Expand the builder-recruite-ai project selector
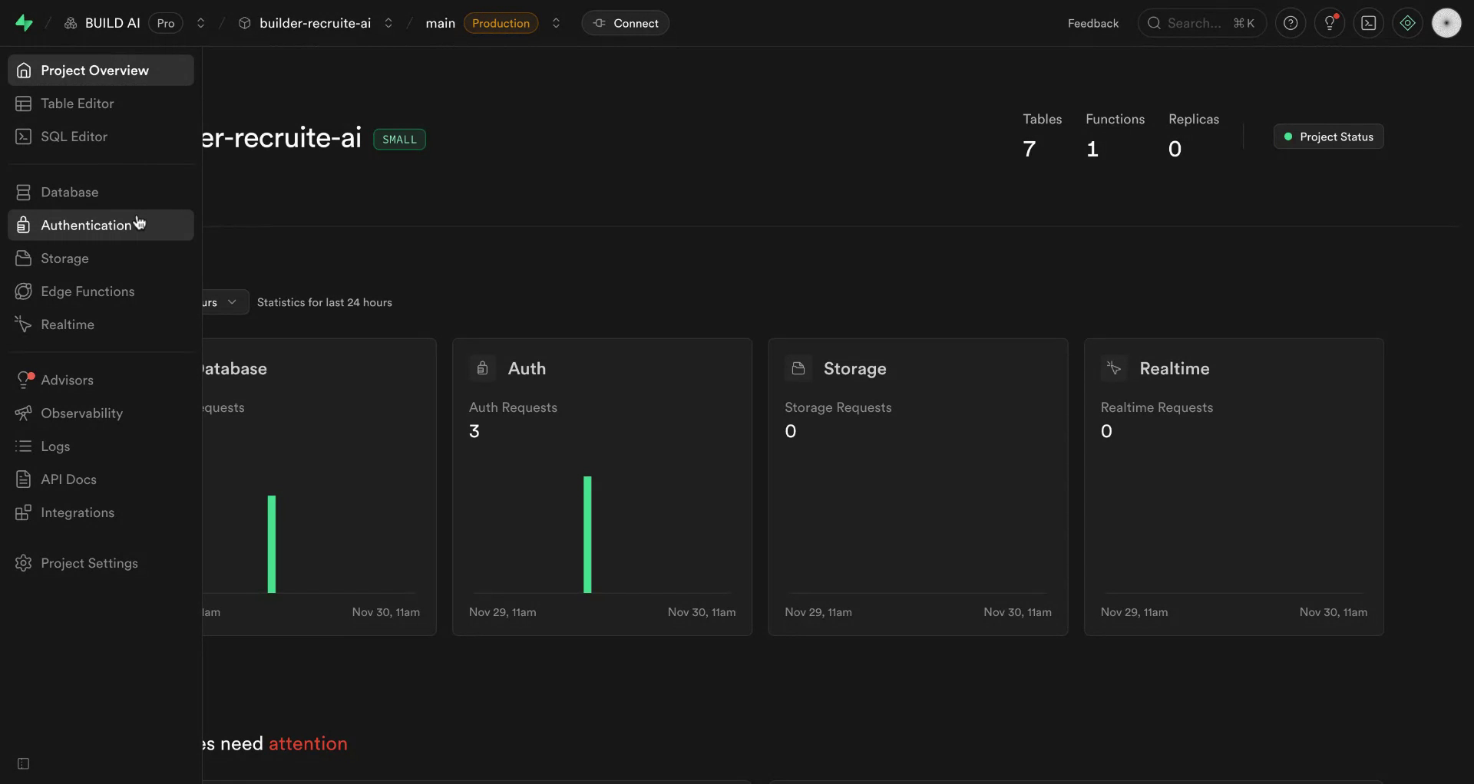 315,23
